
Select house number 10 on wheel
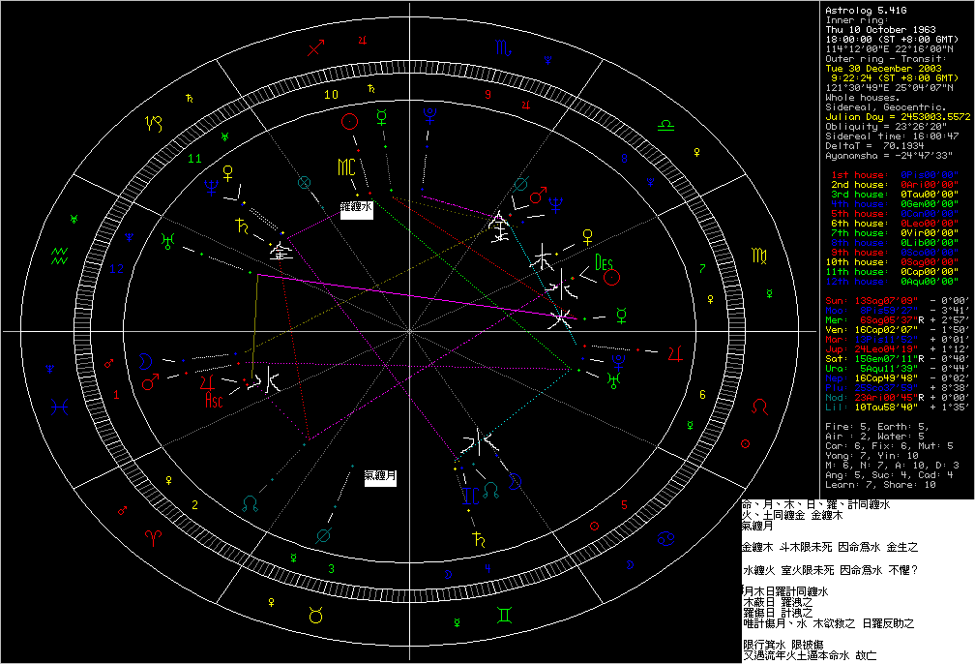pos(331,95)
